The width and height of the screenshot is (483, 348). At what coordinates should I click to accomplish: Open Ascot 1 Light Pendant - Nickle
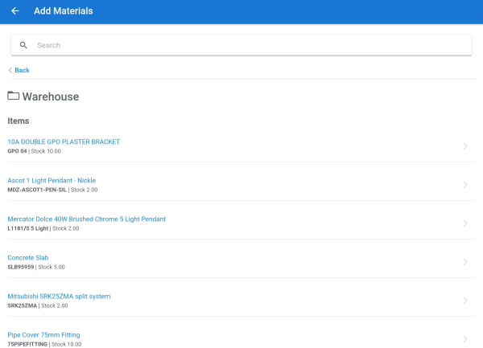coord(52,181)
